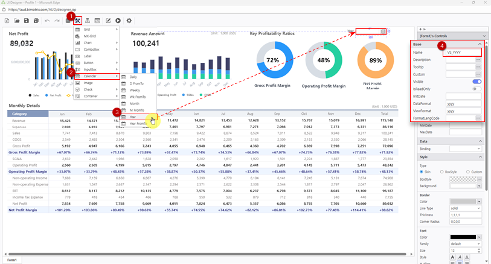The width and height of the screenshot is (491, 264).
Task: Click the calendar icon on Year control
Action: [383, 31]
